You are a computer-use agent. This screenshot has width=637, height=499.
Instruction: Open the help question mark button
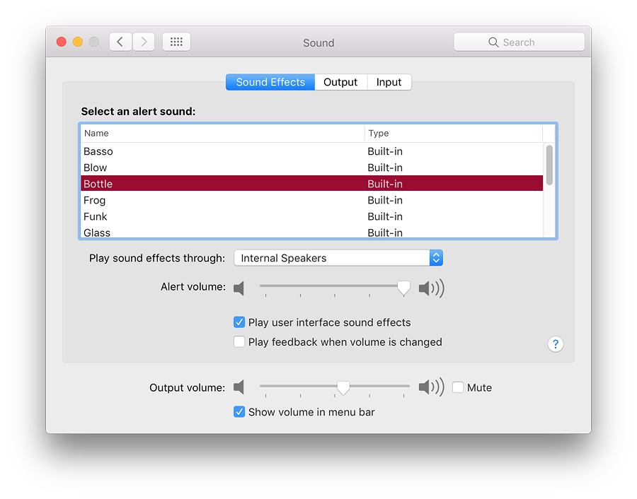pyautogui.click(x=556, y=344)
